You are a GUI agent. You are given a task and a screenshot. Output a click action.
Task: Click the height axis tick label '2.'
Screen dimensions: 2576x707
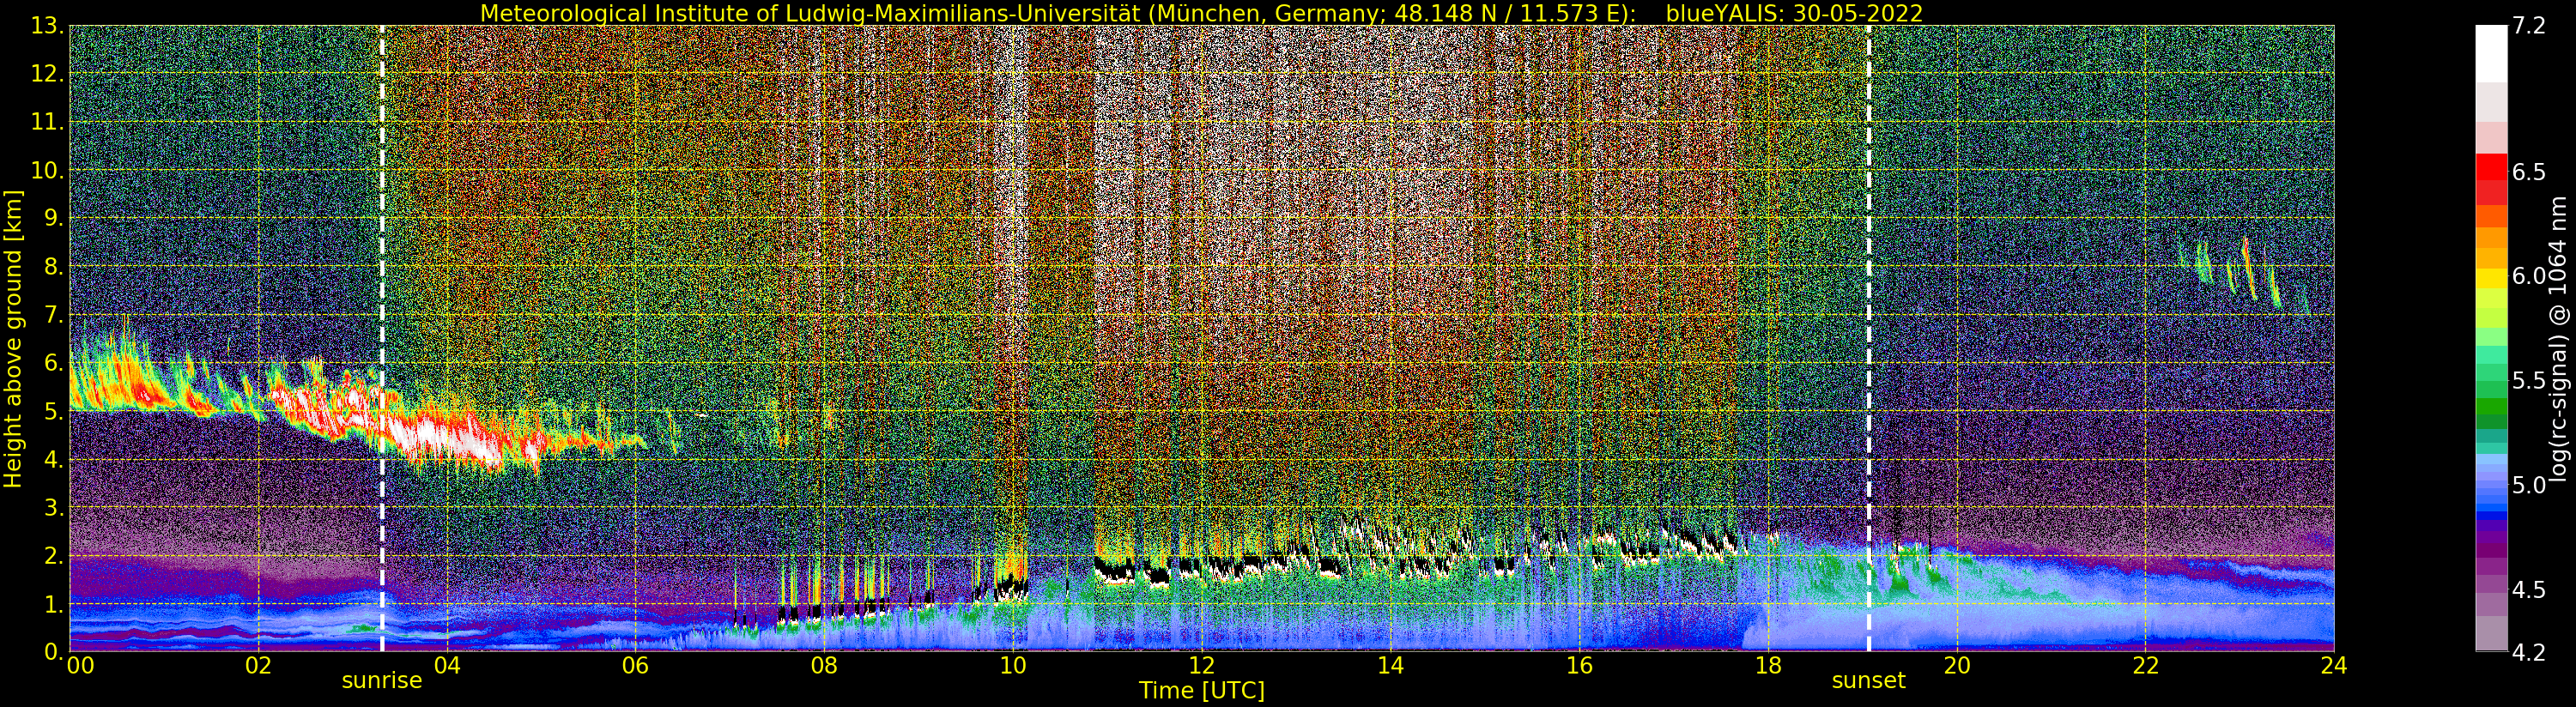pos(53,555)
